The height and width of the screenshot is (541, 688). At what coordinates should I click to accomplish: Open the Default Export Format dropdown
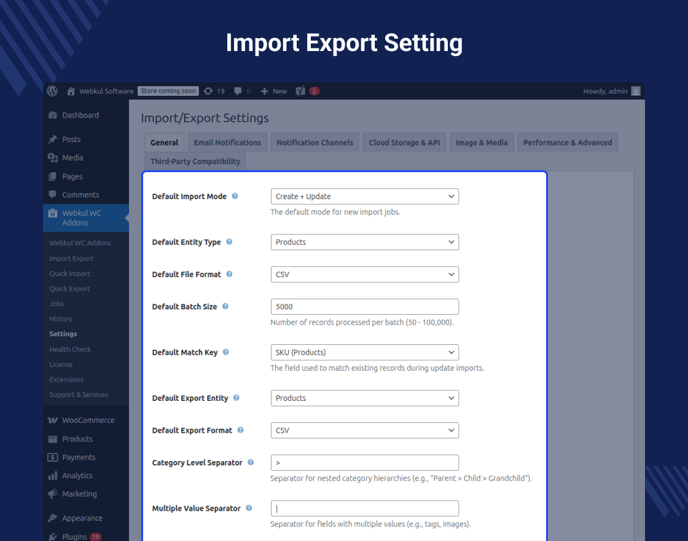click(365, 430)
